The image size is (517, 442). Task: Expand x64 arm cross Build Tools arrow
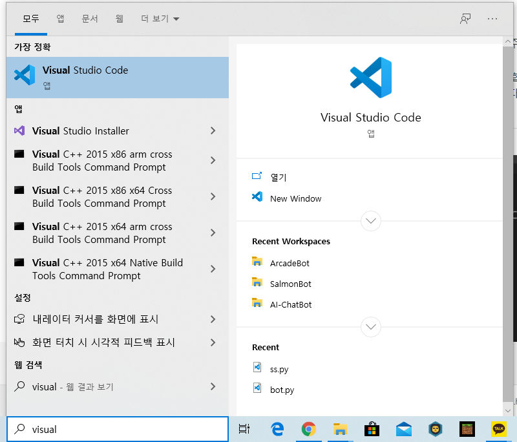[x=213, y=233]
